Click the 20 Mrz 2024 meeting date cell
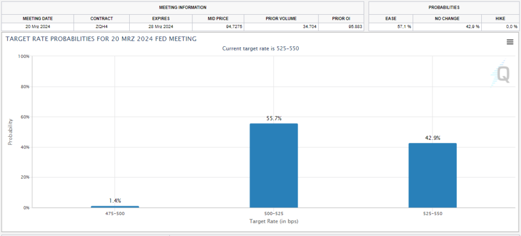This screenshot has width=521, height=236. point(38,26)
